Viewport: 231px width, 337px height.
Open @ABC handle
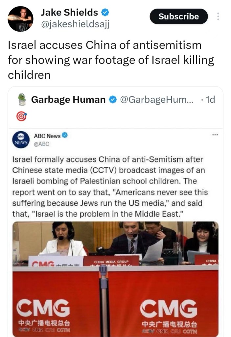[x=41, y=144]
